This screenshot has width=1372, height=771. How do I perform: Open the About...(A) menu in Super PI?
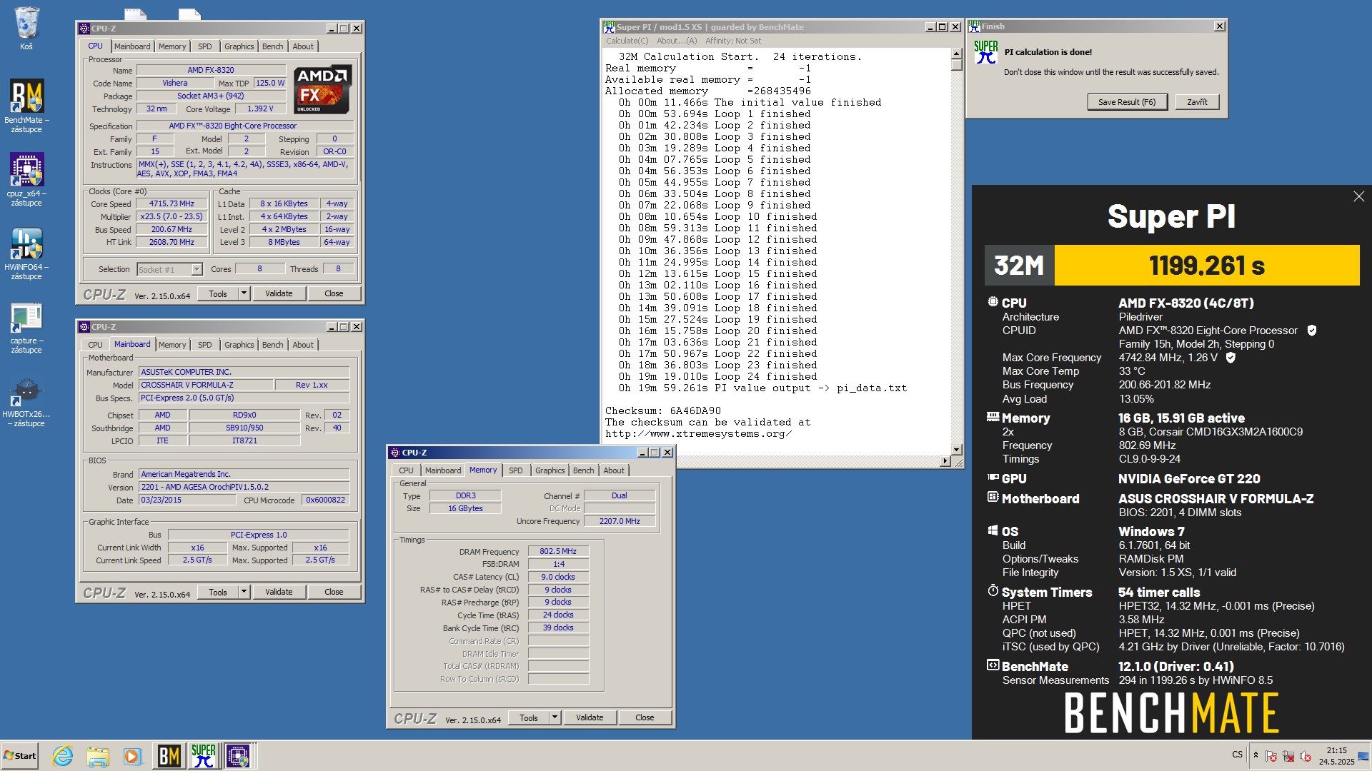coord(676,41)
